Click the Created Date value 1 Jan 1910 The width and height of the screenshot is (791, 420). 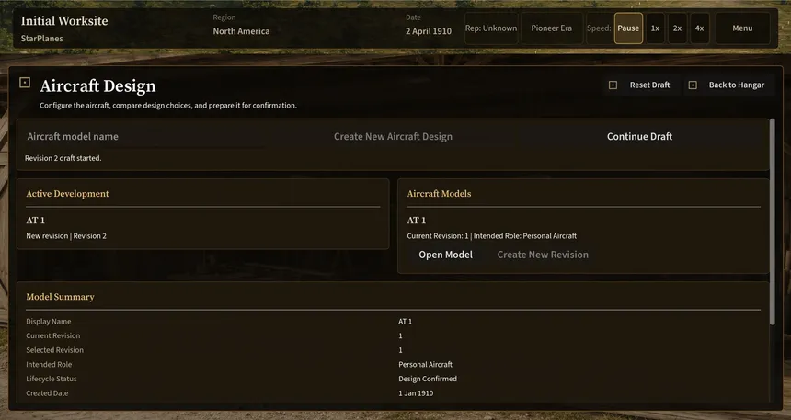click(x=416, y=393)
